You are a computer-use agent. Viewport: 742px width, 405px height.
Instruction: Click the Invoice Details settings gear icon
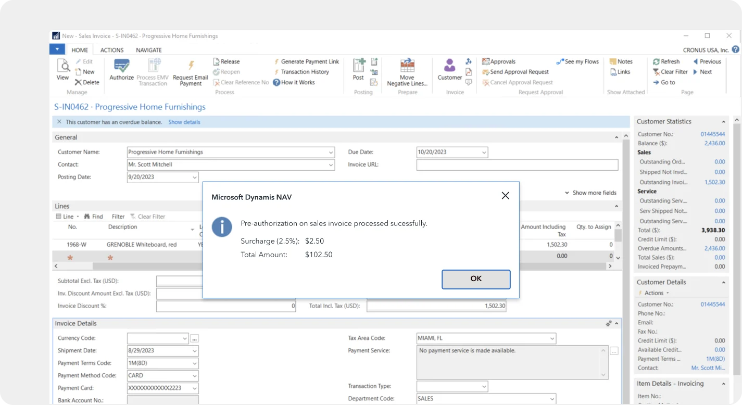tap(609, 324)
